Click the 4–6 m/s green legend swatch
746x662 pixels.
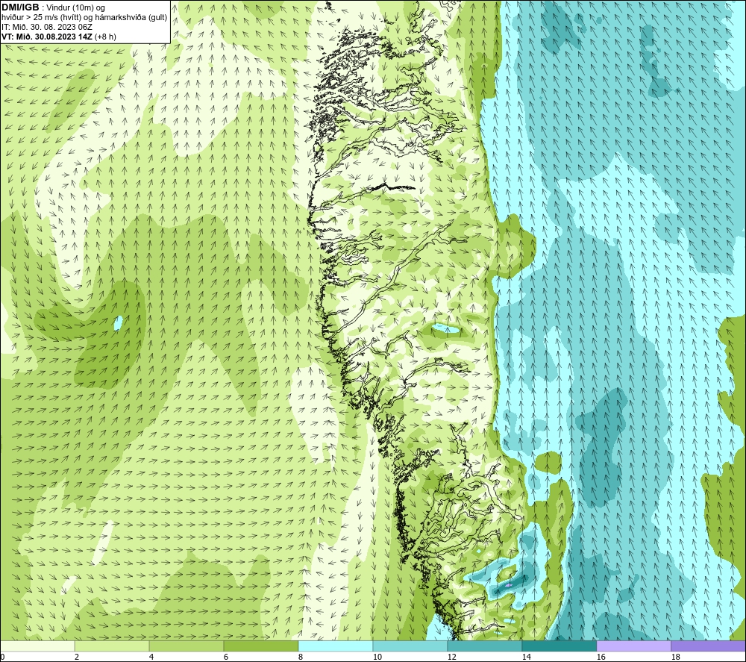pos(186,646)
